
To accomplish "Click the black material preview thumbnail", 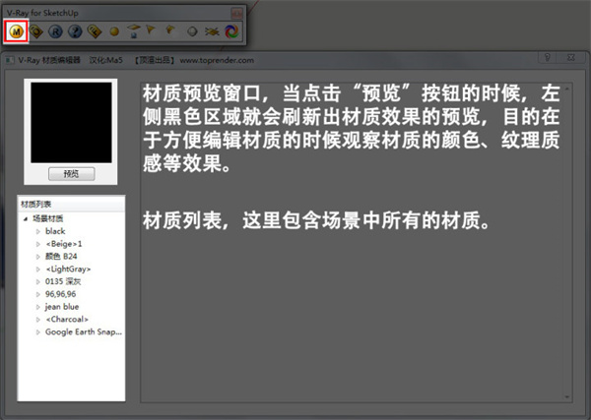I will coord(71,122).
